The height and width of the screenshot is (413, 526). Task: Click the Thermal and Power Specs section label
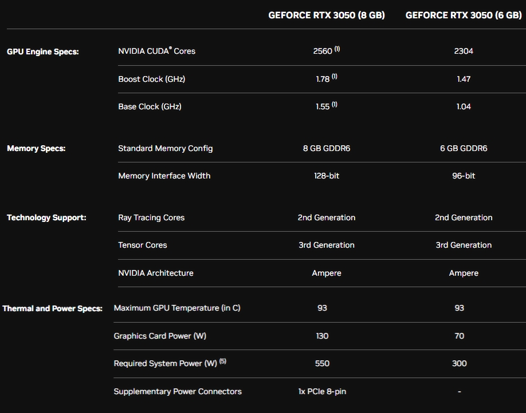[x=53, y=308]
